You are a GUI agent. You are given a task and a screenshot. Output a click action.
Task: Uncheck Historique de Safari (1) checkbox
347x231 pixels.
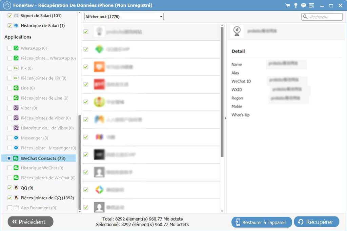point(10,26)
